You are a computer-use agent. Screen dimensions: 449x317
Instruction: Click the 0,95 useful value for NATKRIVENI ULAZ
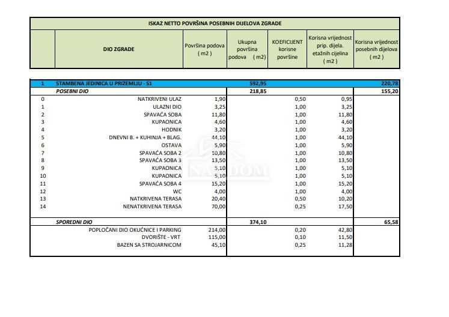click(x=346, y=99)
